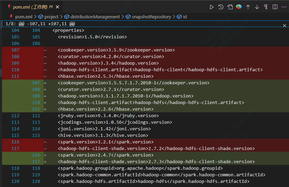Click added client-shade.version 2.7.3 line
Viewport: 289px width, 187px height.
tap(156, 162)
